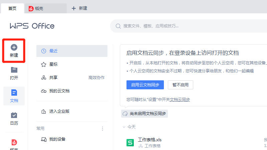Click the 工作表格.xls spreadsheet file icon

coord(130,143)
